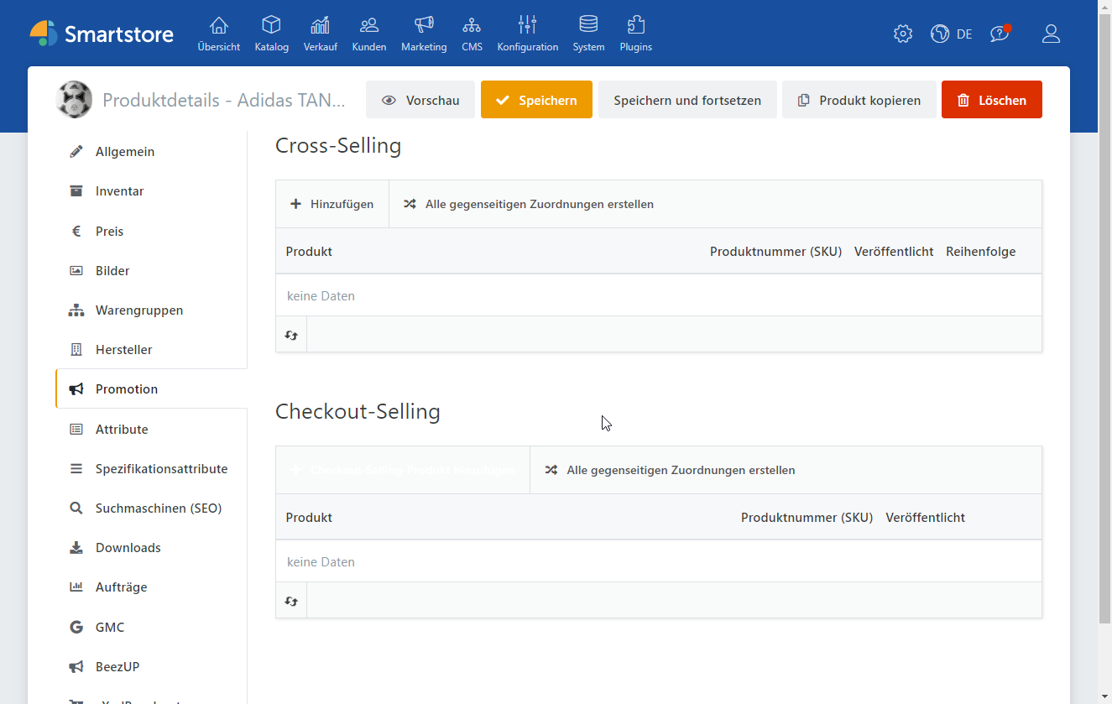
Task: Open the feedback speech-bubble icon with notification badge
Action: [999, 34]
